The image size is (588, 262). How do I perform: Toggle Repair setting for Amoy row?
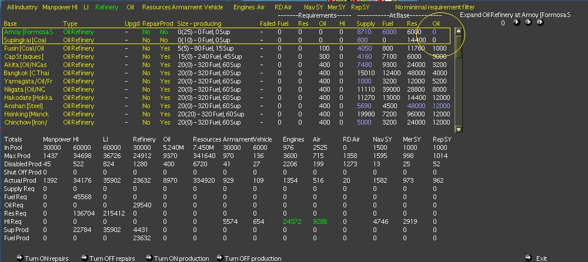(146, 32)
